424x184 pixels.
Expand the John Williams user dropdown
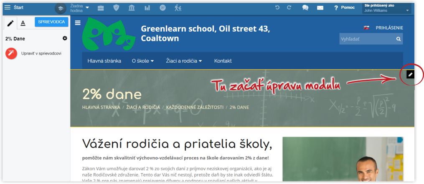click(386, 8)
